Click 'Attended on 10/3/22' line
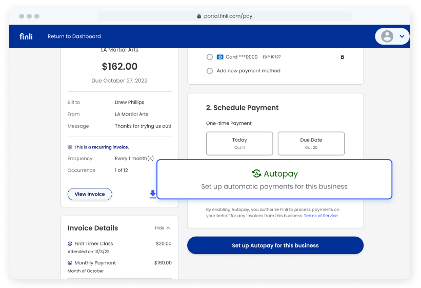The width and height of the screenshot is (421, 288). point(88,252)
